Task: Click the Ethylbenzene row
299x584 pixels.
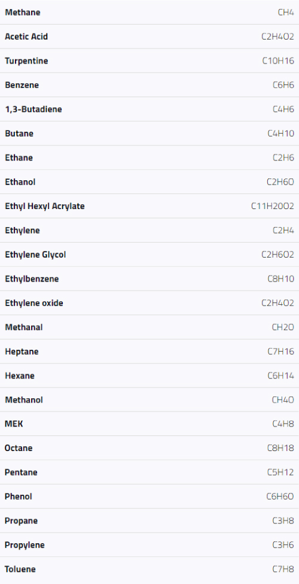Action: 149,279
